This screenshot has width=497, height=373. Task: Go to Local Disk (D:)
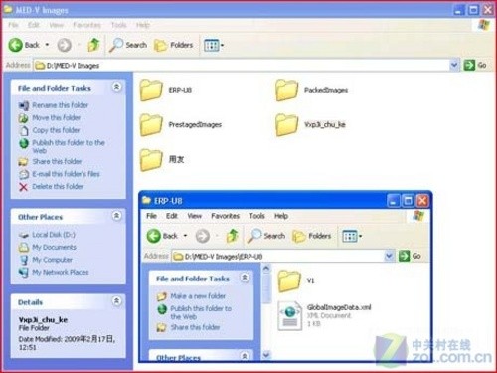[47, 235]
